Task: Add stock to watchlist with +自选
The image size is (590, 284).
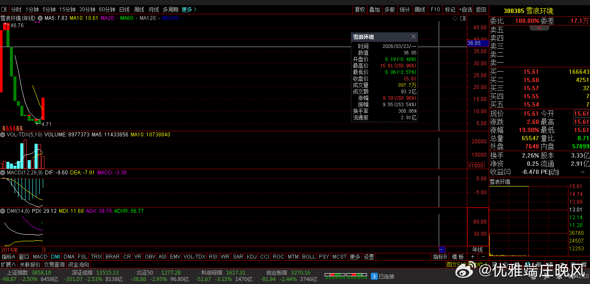Action: click(x=466, y=9)
